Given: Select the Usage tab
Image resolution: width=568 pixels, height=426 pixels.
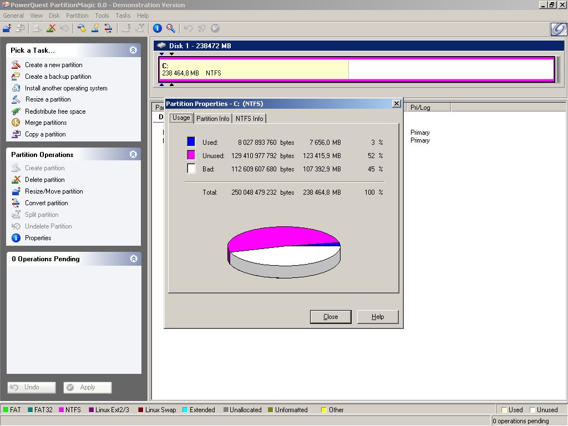Looking at the screenshot, I should click(181, 118).
